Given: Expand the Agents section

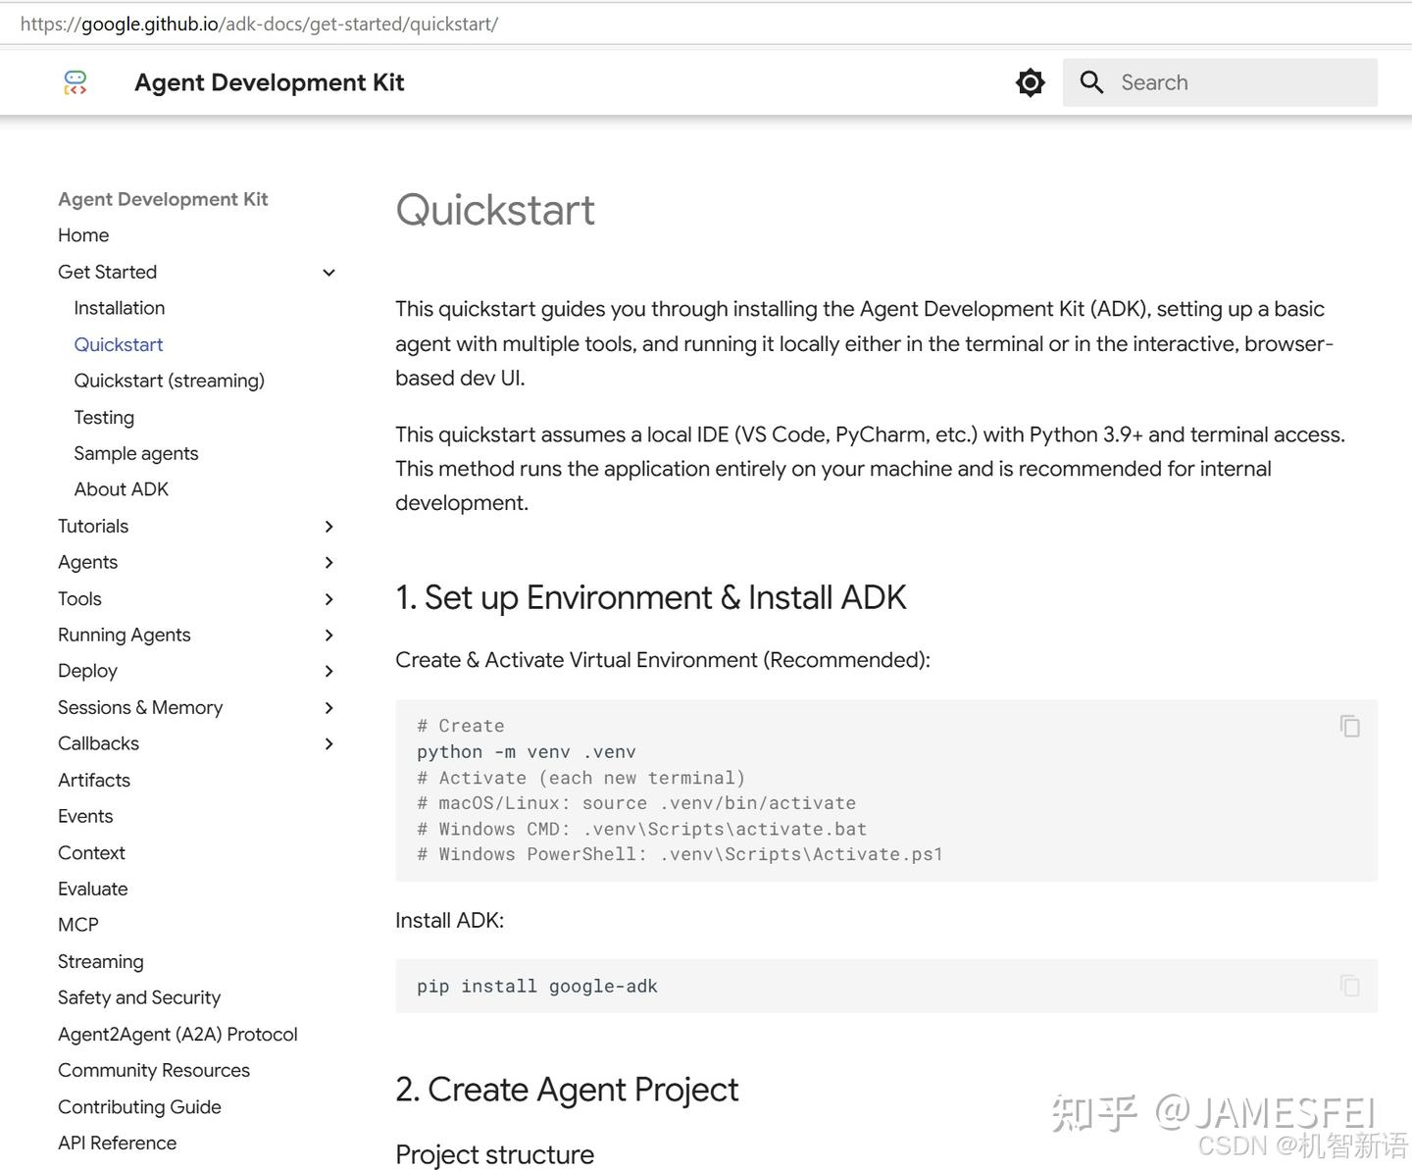Looking at the screenshot, I should tap(328, 562).
